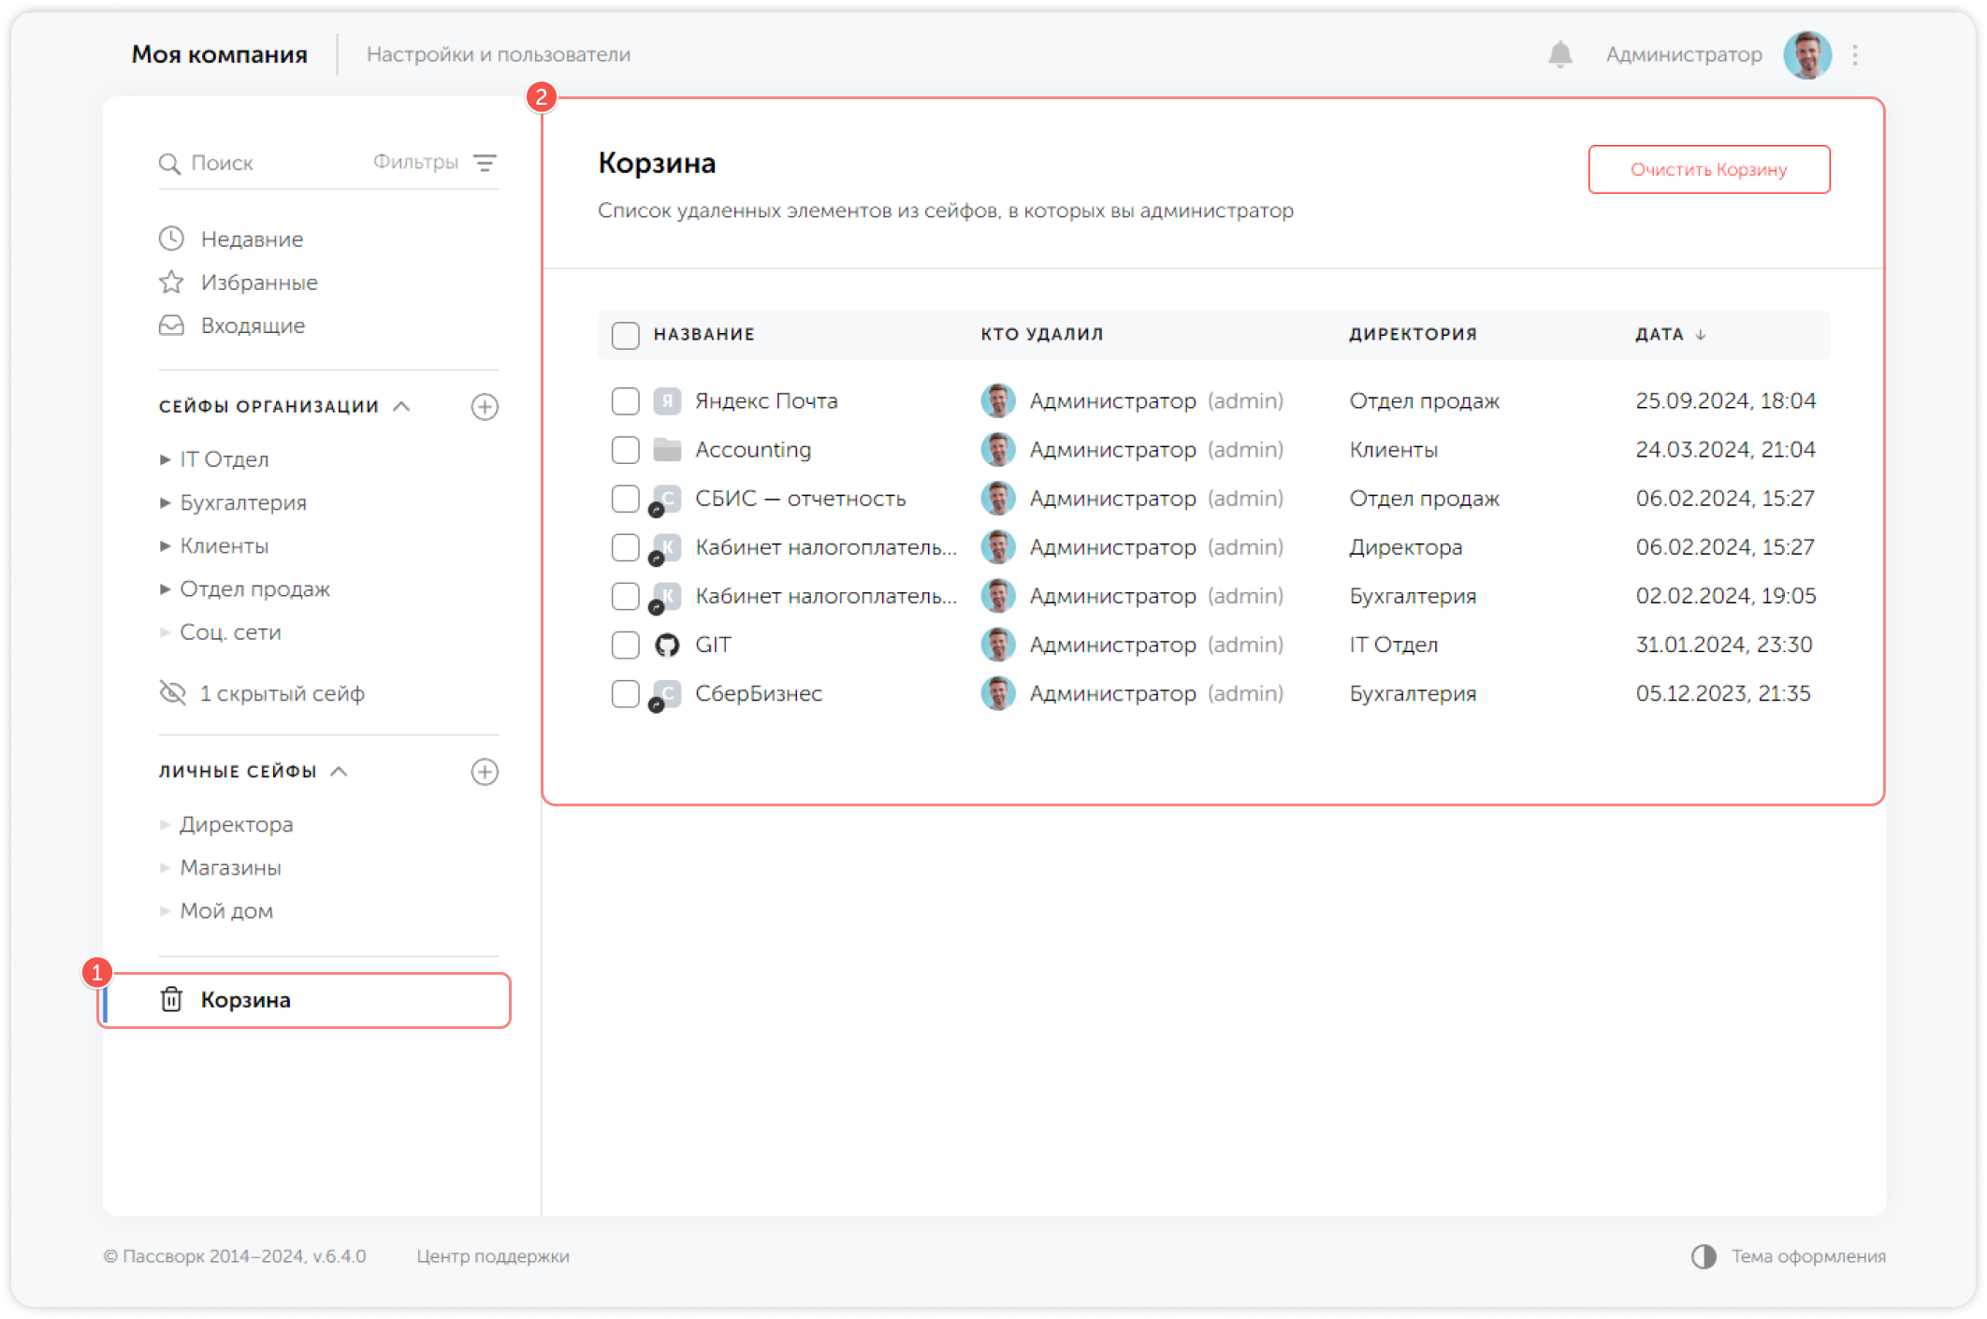1987x1319 pixels.
Task: Open the Избранные menu item
Action: coord(259,283)
